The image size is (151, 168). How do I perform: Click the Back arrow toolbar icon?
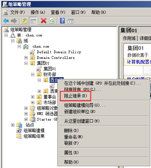pyautogui.click(x=6, y=21)
